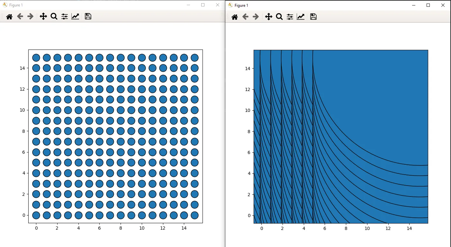Click x-axis tick label "10" in left plot

coord(142,228)
